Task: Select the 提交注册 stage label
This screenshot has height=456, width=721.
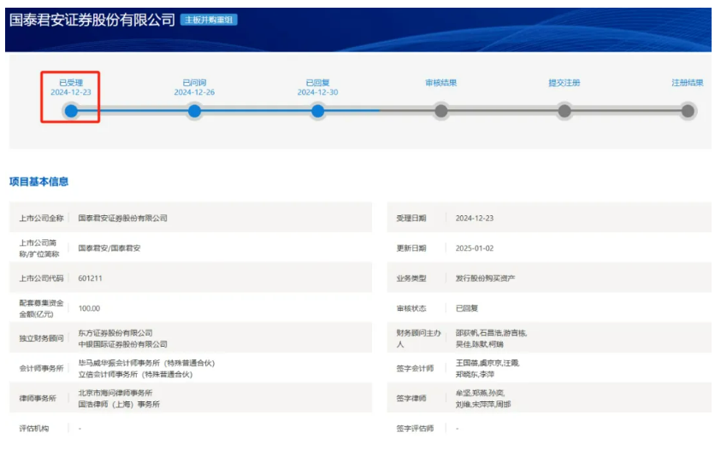Action: click(564, 83)
